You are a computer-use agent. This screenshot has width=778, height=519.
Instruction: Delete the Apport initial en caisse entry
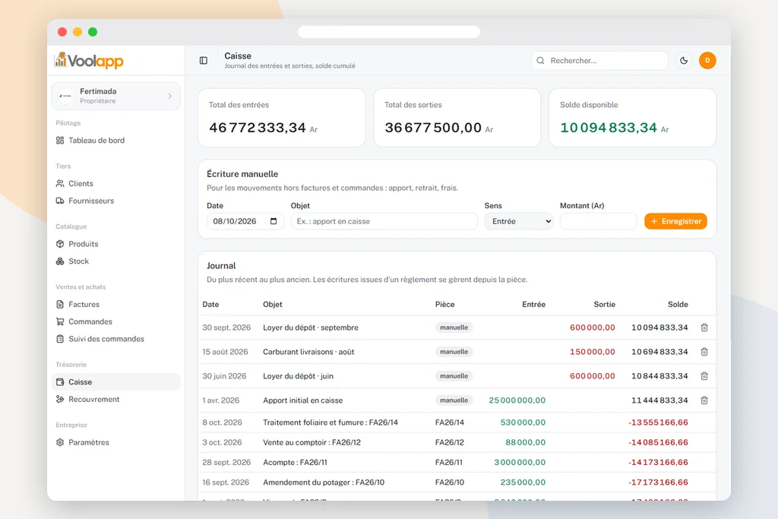point(704,400)
